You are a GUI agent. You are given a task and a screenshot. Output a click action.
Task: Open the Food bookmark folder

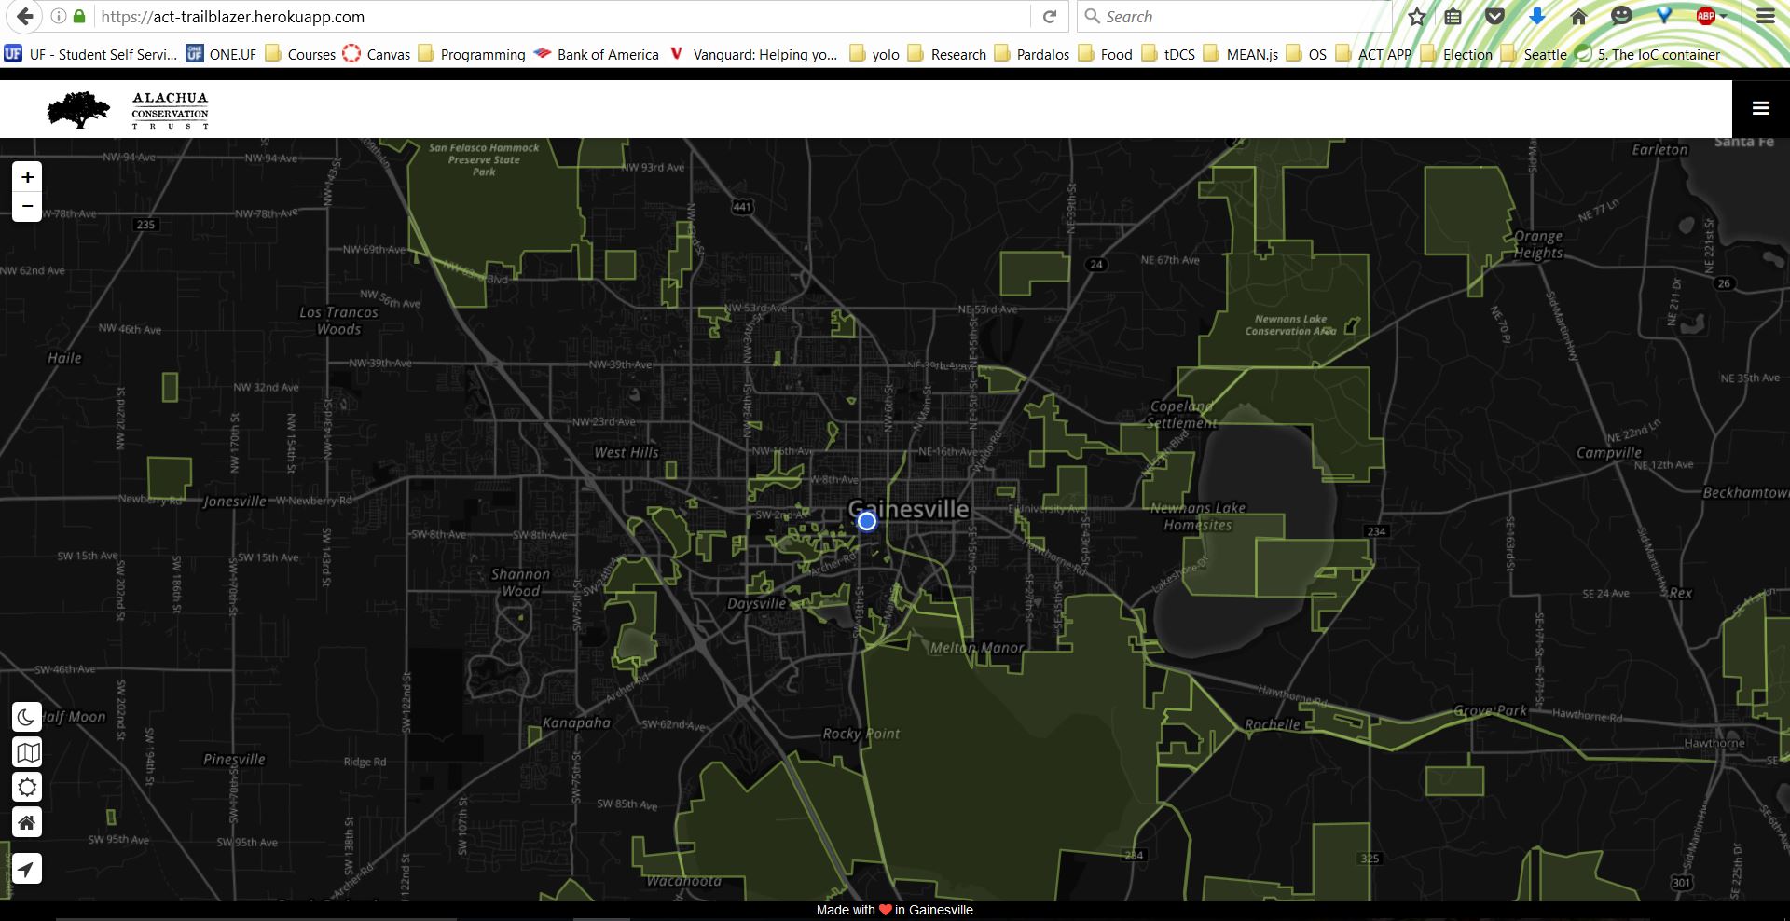tap(1106, 54)
